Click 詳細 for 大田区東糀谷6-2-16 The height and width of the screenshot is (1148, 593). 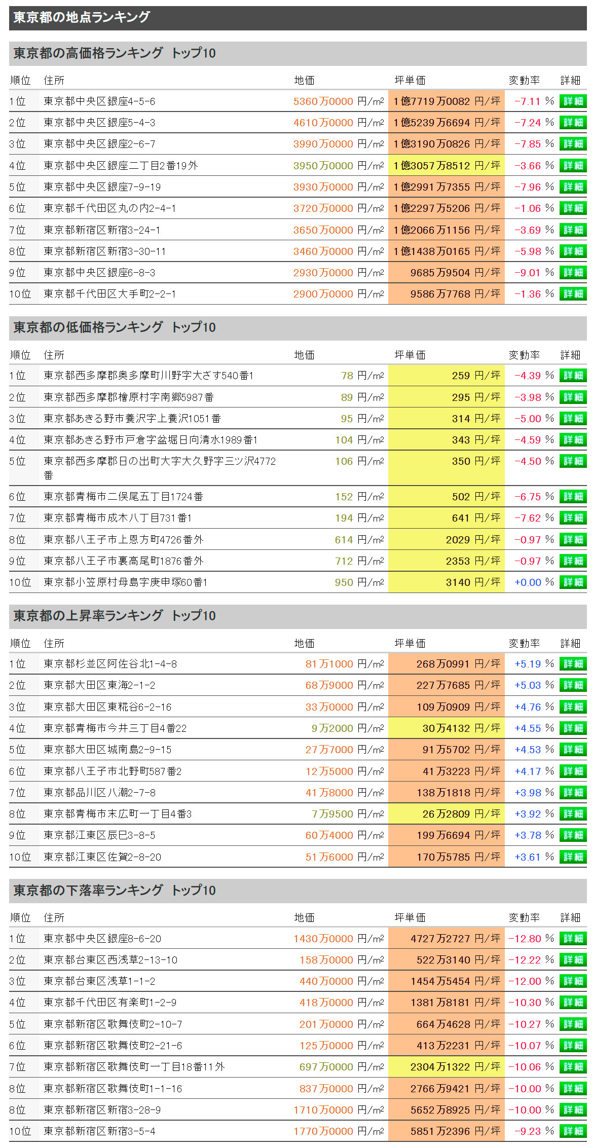[x=573, y=707]
